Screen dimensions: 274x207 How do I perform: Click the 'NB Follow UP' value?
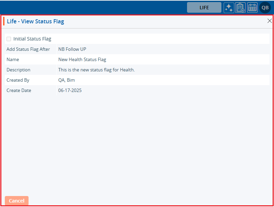pyautogui.click(x=72, y=49)
